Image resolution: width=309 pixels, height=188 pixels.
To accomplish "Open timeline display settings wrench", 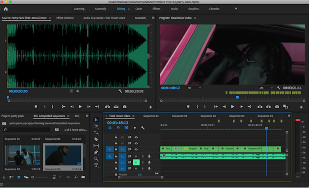I will tap(143, 128).
